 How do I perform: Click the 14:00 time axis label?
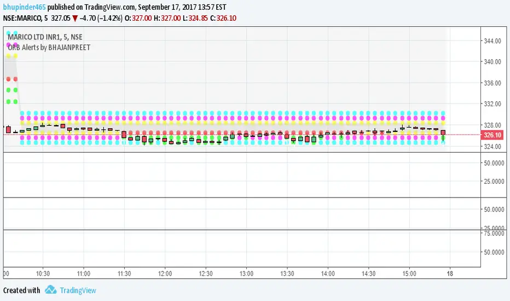(328, 274)
